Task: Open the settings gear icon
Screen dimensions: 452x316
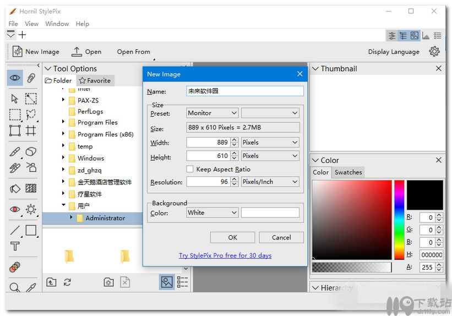Action: (x=434, y=52)
